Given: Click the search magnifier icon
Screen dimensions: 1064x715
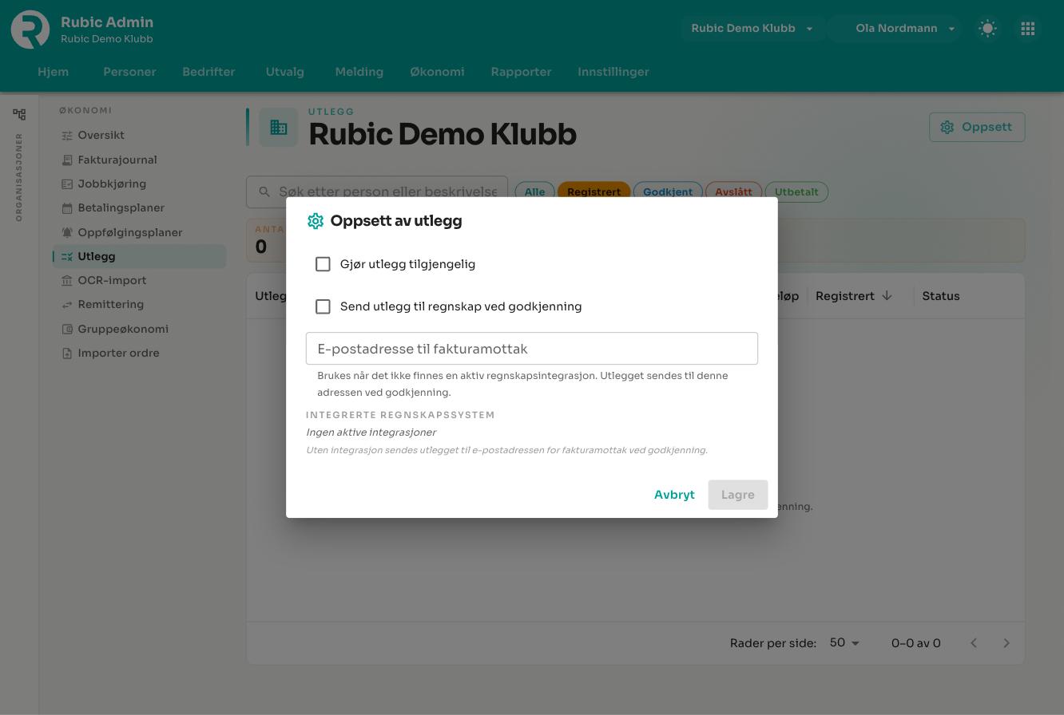Looking at the screenshot, I should 264,192.
